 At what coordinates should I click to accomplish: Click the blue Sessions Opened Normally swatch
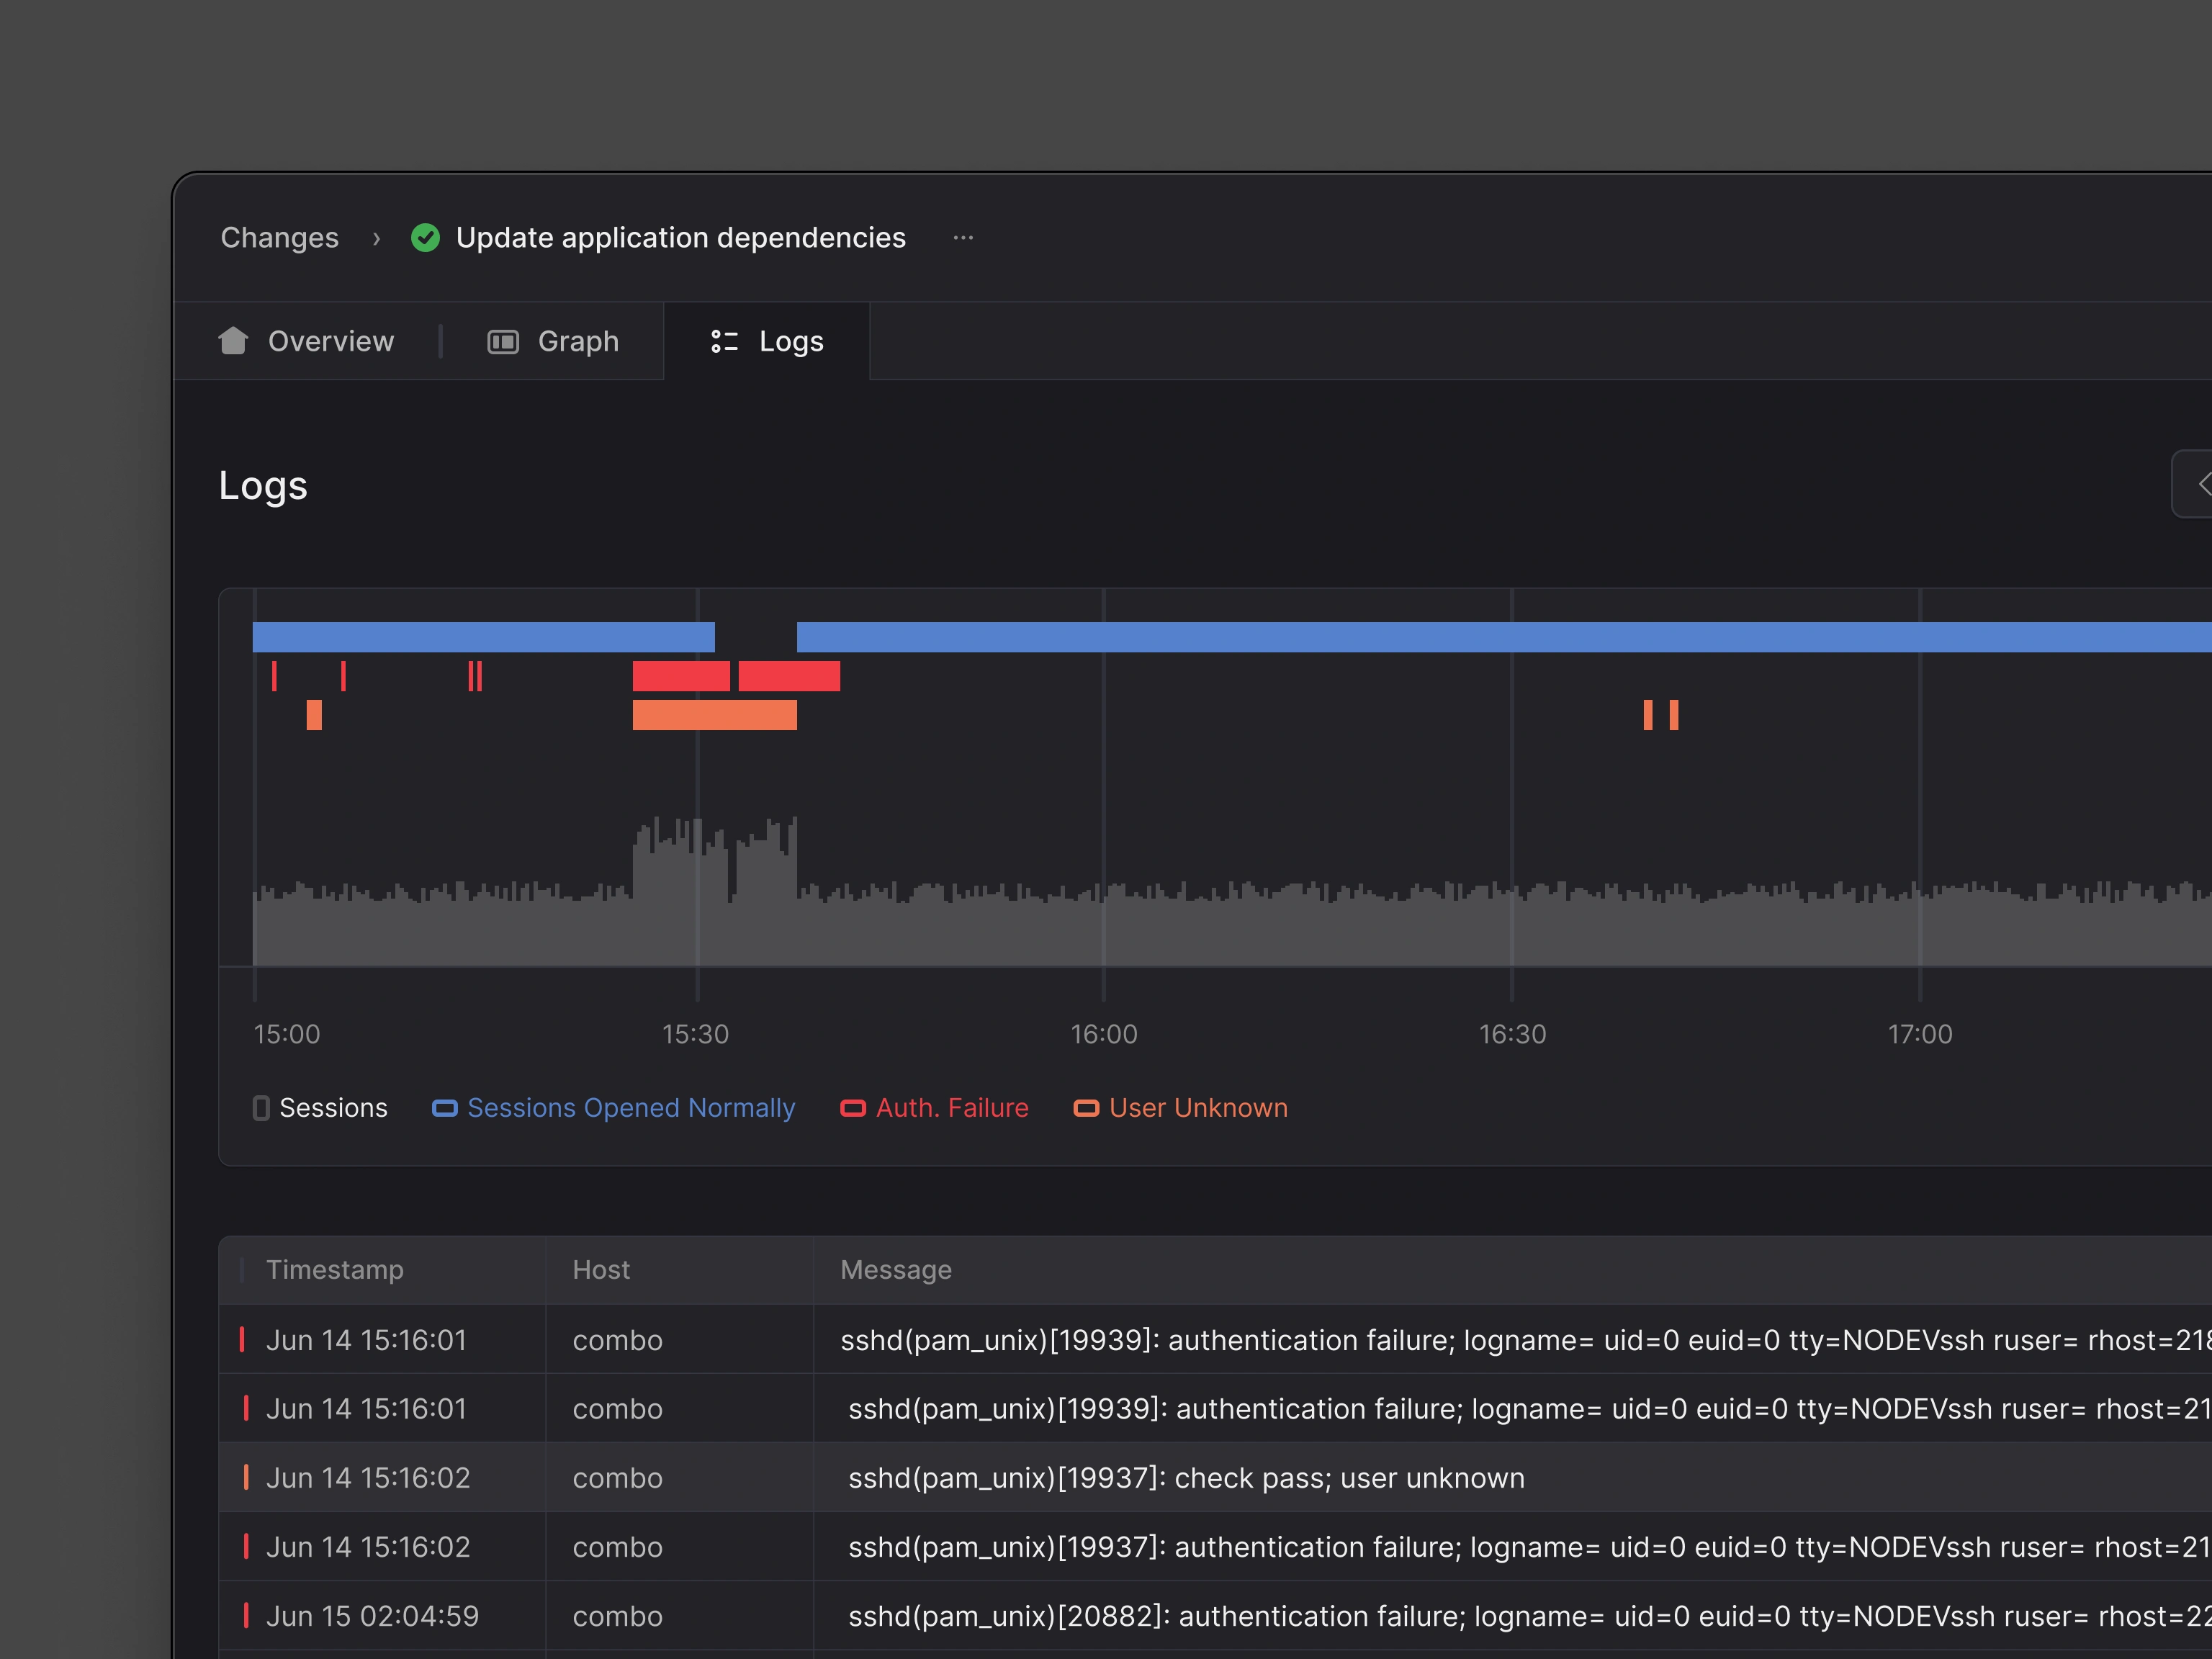(444, 1108)
